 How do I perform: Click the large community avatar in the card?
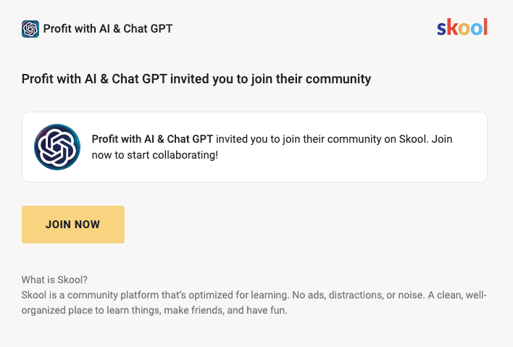57,147
